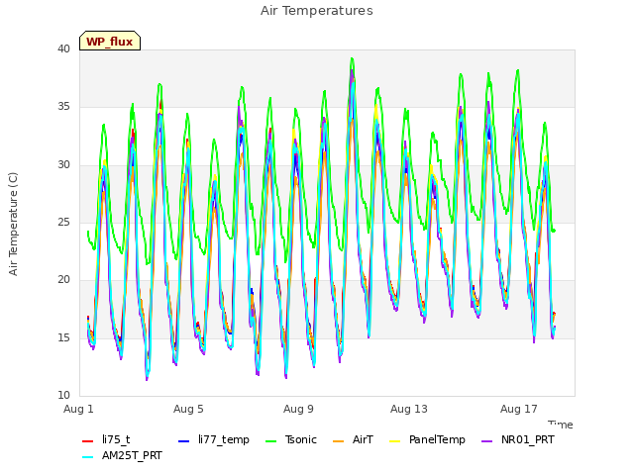The image size is (634, 475).
Task: Click the Tsonic green legend swatch
Action: pyautogui.click(x=270, y=441)
